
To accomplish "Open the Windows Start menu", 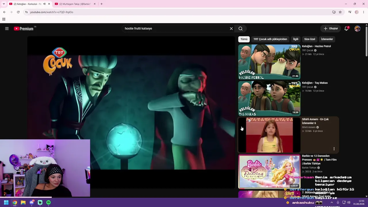I will (6, 202).
